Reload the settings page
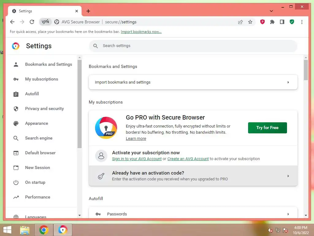The image size is (314, 236). click(32, 22)
